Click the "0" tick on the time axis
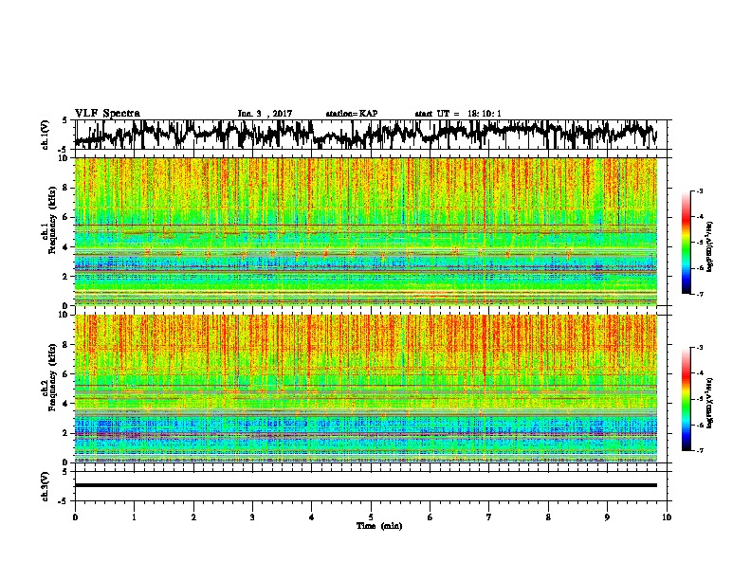Screen dimensions: 751x580 click(75, 517)
